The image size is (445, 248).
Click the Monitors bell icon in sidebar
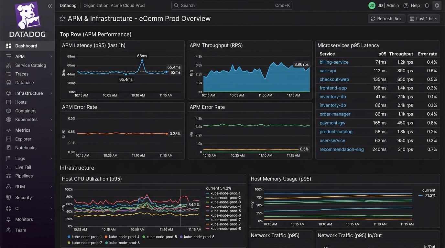coord(9,219)
